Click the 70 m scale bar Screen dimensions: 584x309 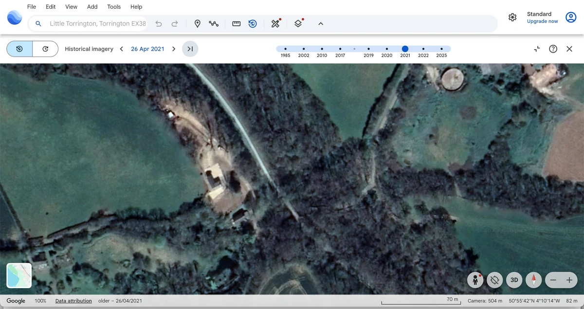[x=420, y=301]
